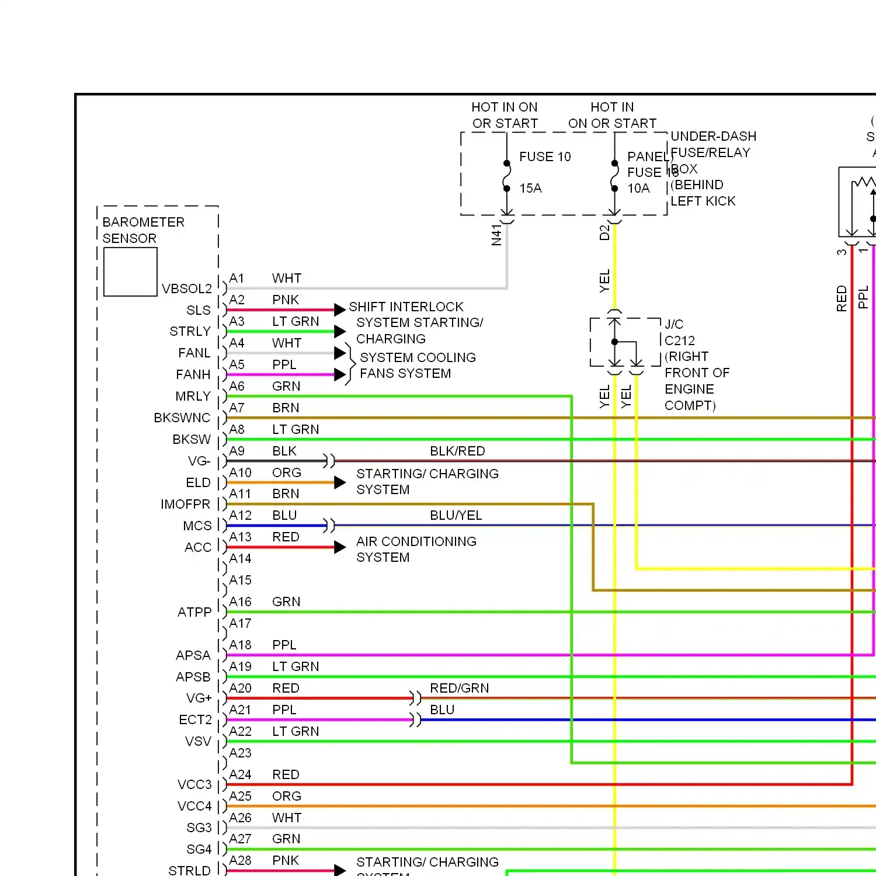Click connector pin A1 label
Screen dimensions: 876x876
click(x=237, y=279)
